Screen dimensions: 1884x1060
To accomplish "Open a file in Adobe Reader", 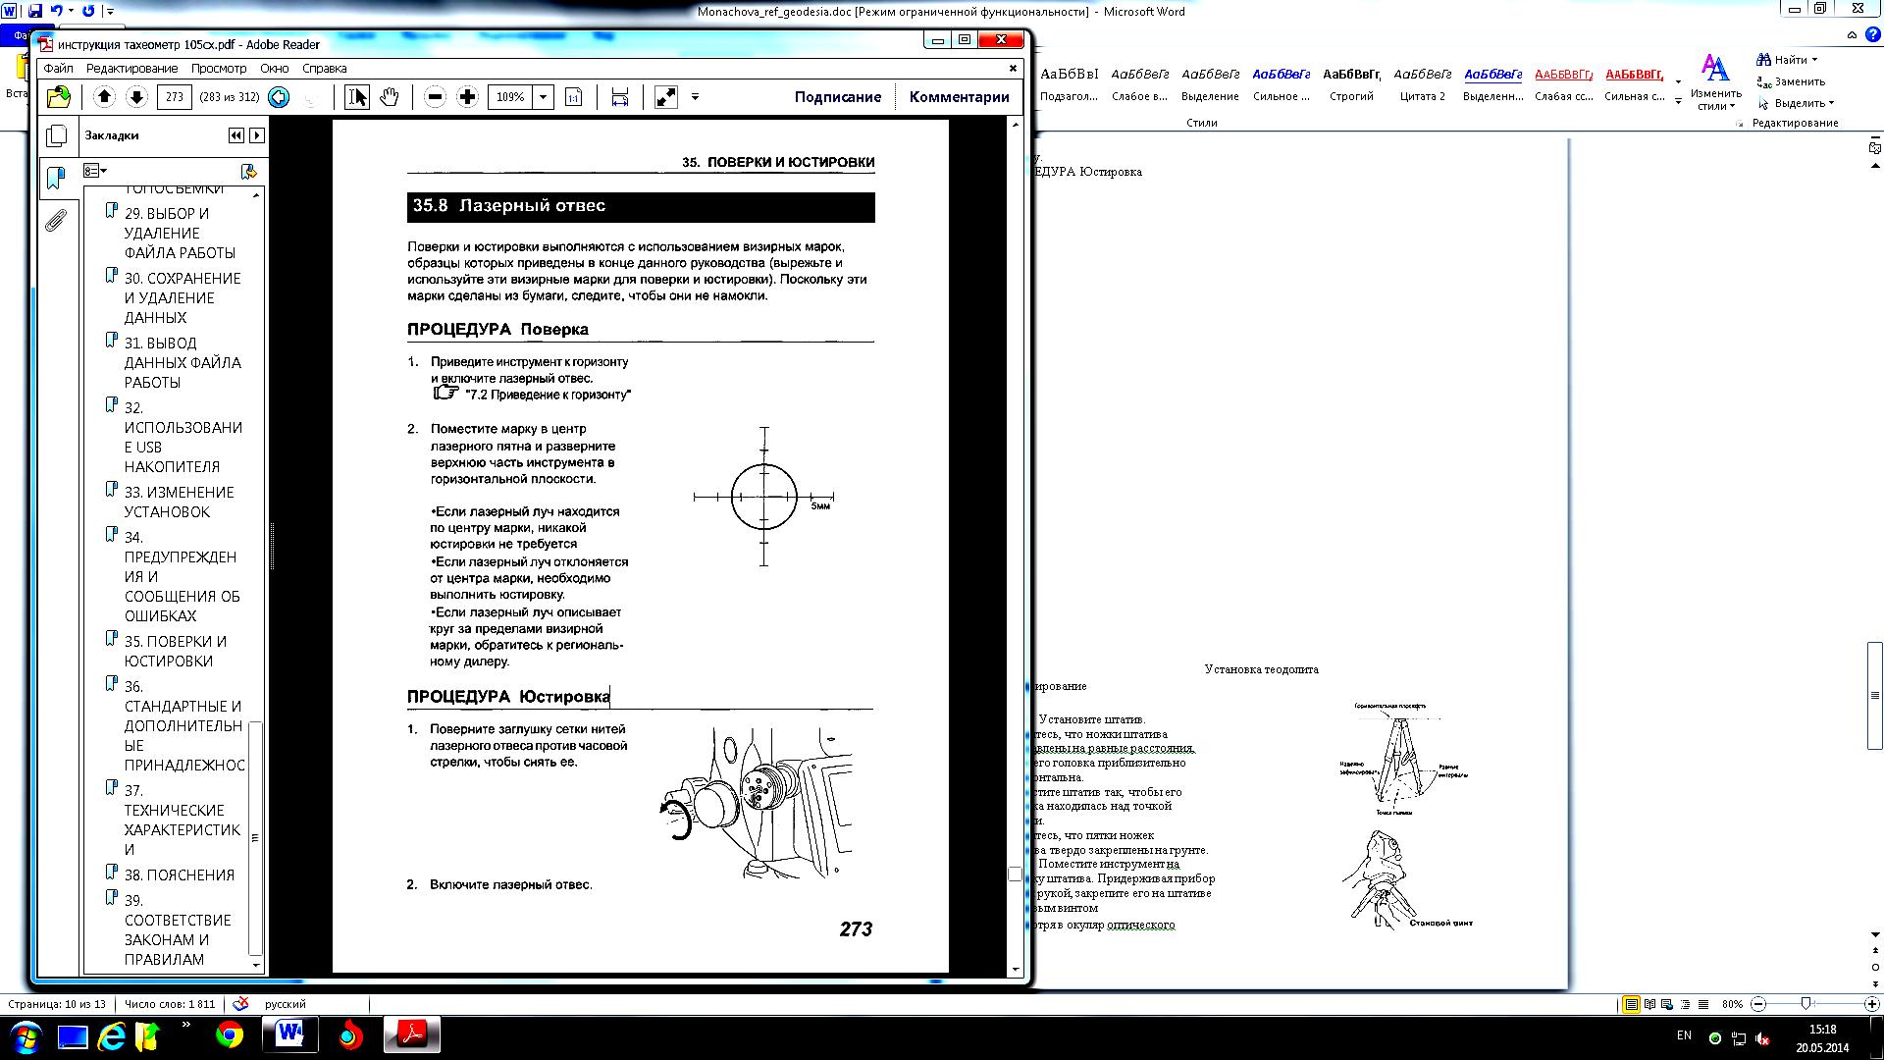I will click(58, 96).
